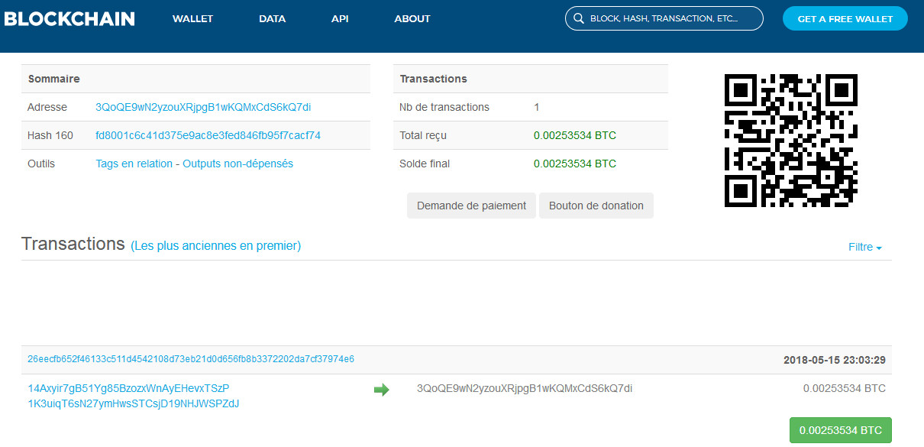Screen dimensions: 924x447
Task: Click GET A FREE WALLET button
Action: pos(845,18)
